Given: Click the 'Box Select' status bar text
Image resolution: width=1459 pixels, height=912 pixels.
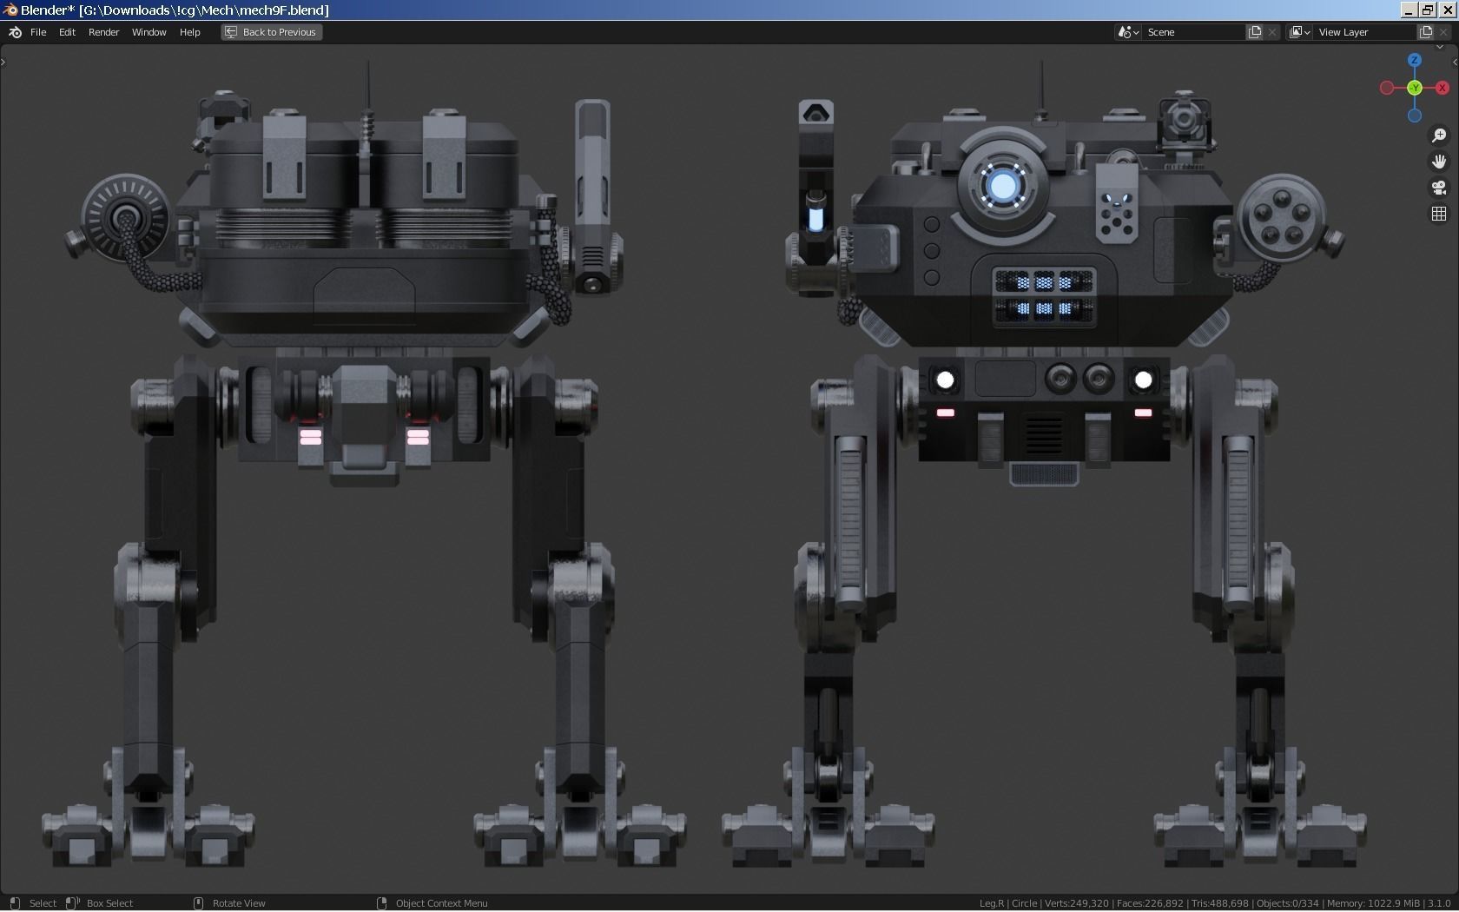Looking at the screenshot, I should 109,903.
